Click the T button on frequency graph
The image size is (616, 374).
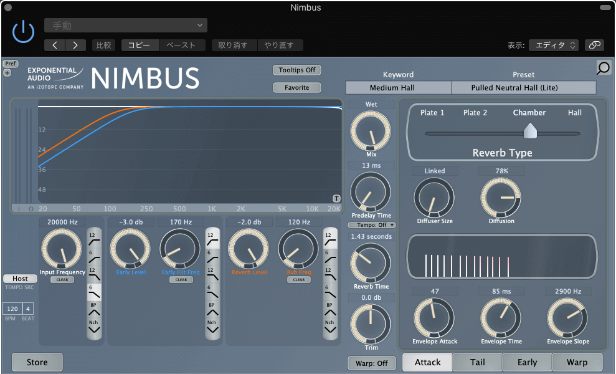[x=337, y=198]
